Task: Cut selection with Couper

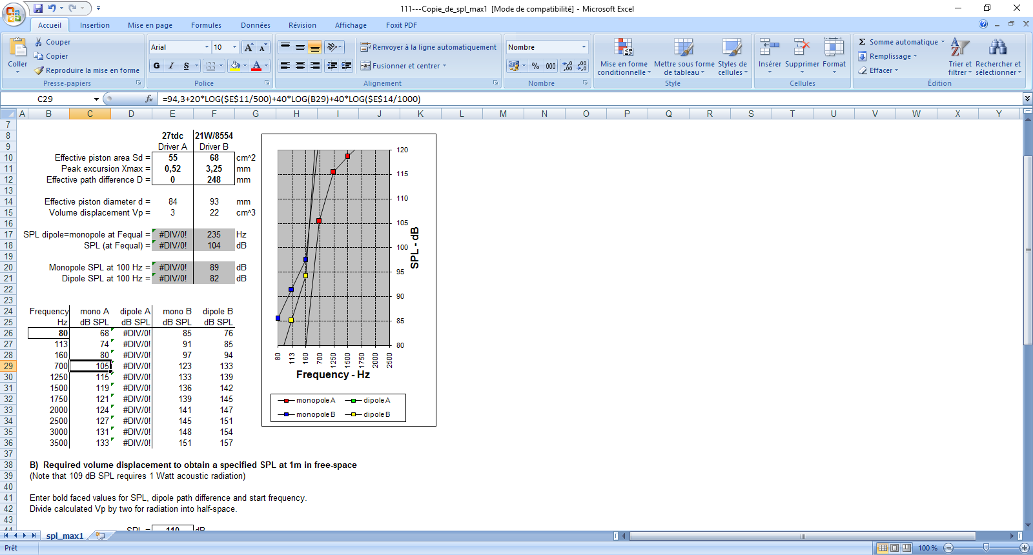Action: click(x=52, y=42)
